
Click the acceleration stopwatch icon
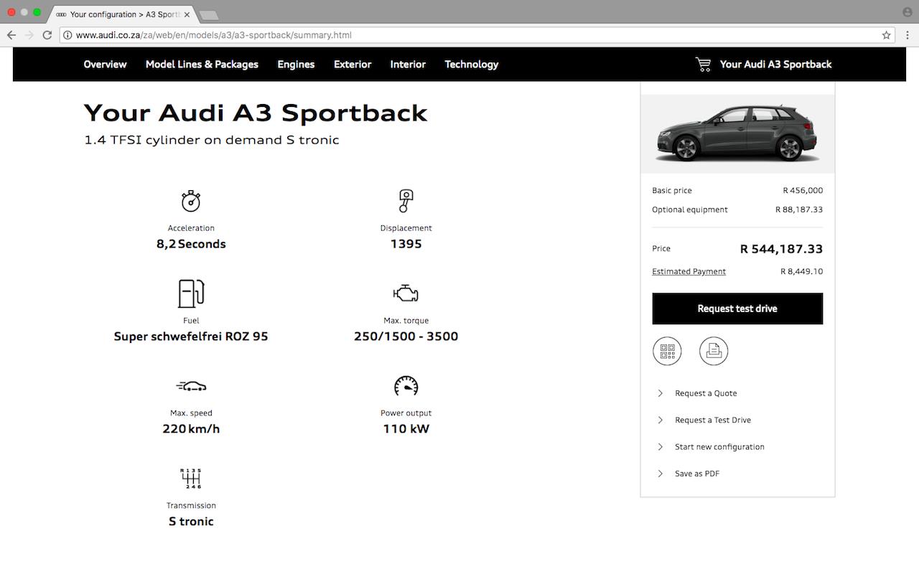click(x=191, y=201)
